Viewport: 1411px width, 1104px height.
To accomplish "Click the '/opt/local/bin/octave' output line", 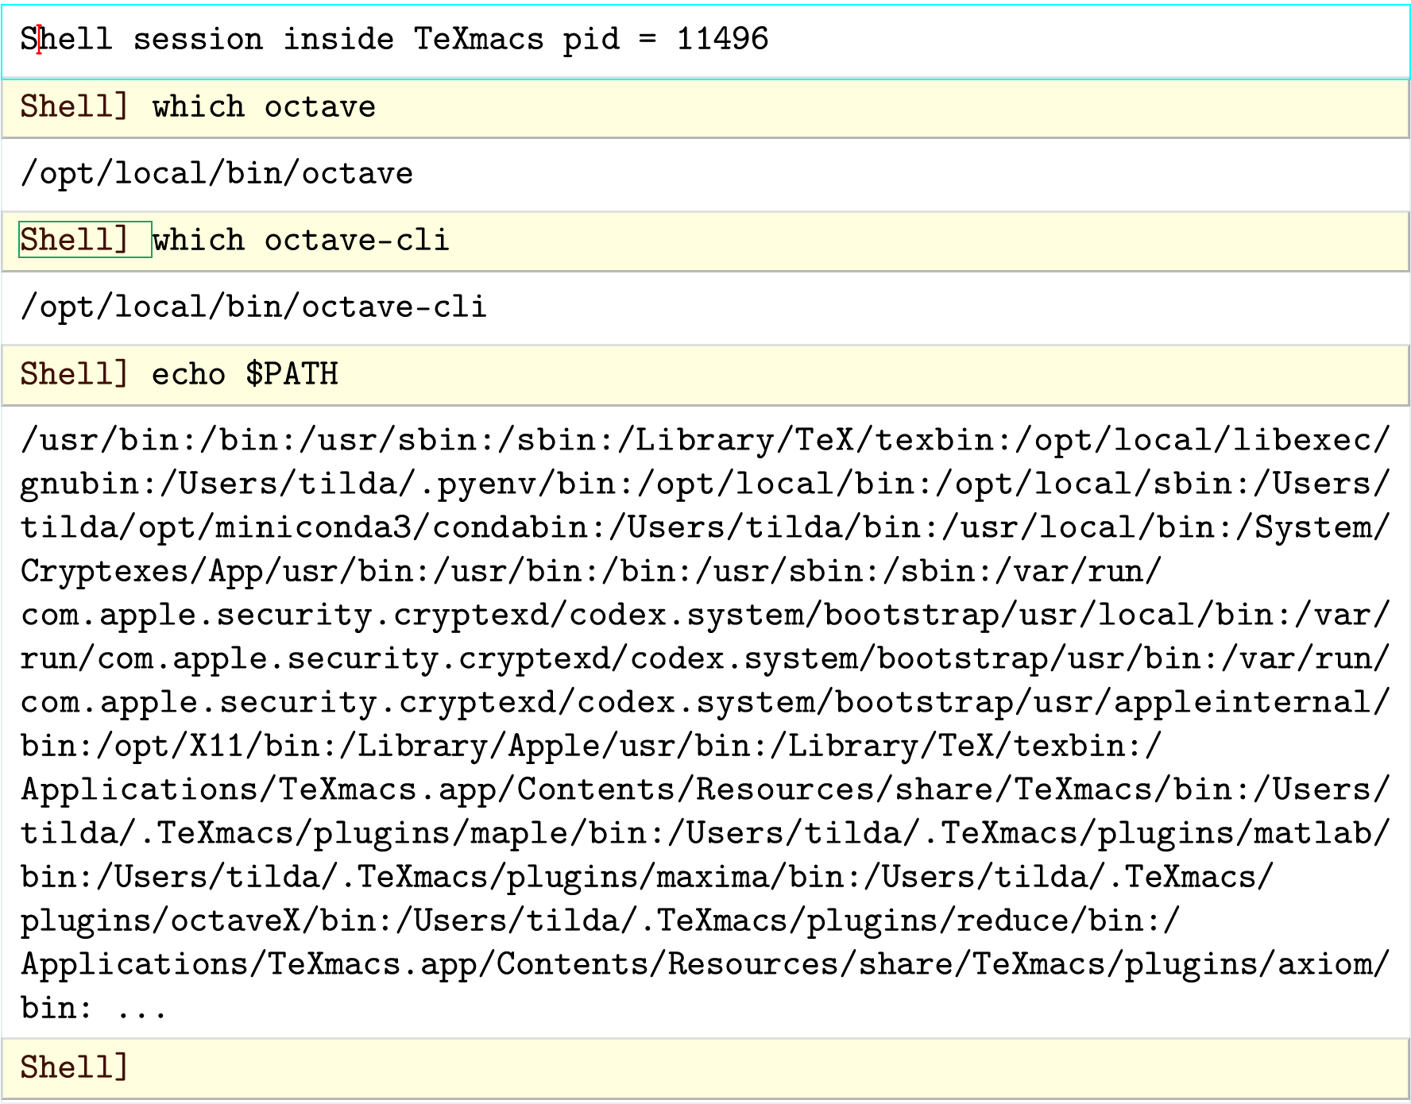I will [x=217, y=174].
